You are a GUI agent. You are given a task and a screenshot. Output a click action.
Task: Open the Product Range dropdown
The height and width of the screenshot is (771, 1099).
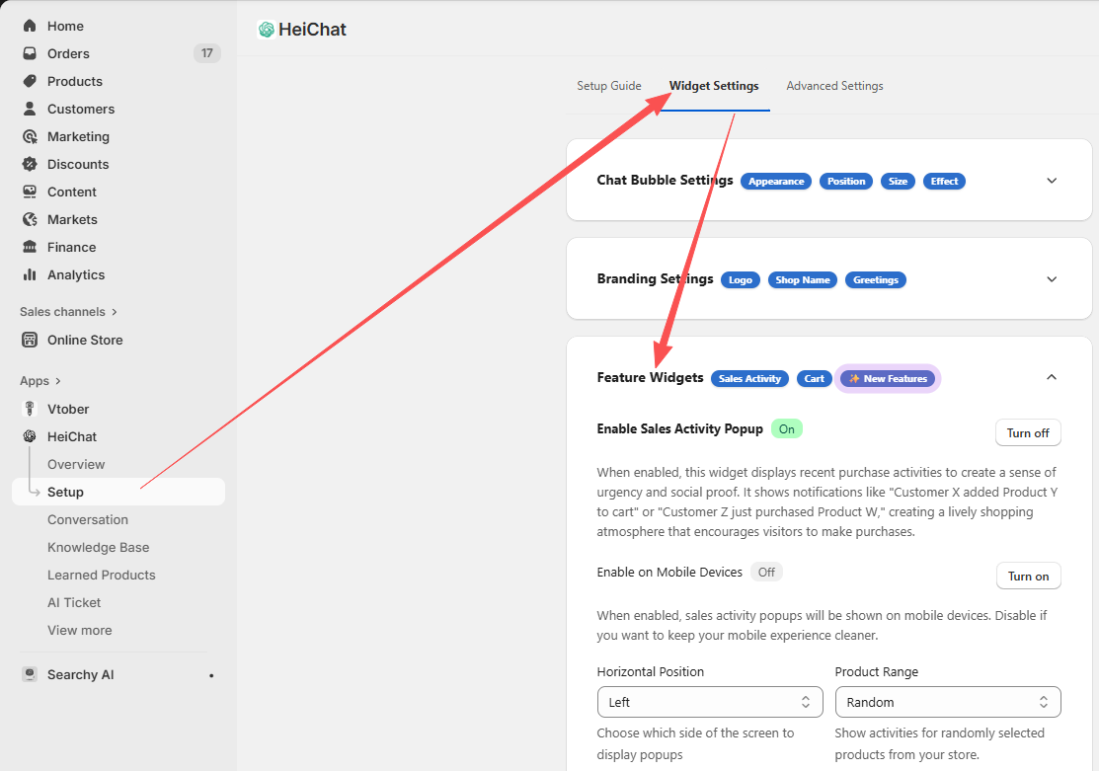948,702
